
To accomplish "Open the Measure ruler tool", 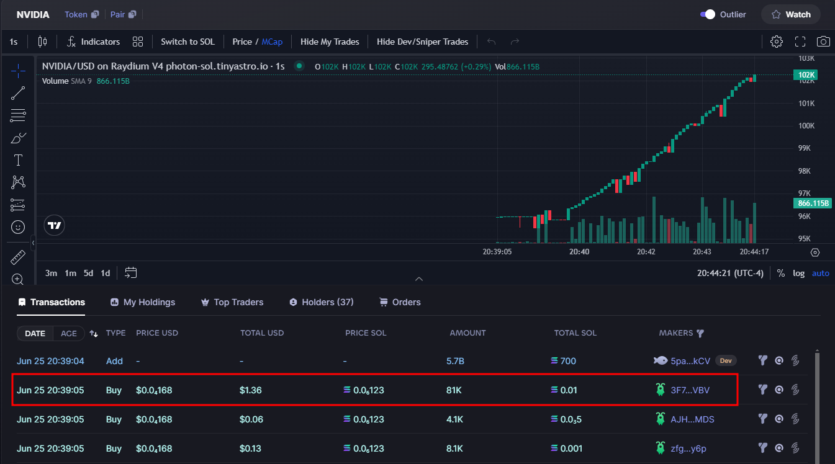I will pyautogui.click(x=18, y=256).
